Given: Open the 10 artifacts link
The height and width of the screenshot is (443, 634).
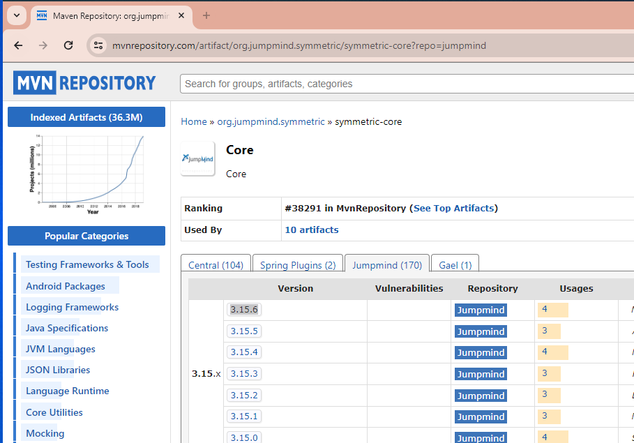Looking at the screenshot, I should (312, 230).
